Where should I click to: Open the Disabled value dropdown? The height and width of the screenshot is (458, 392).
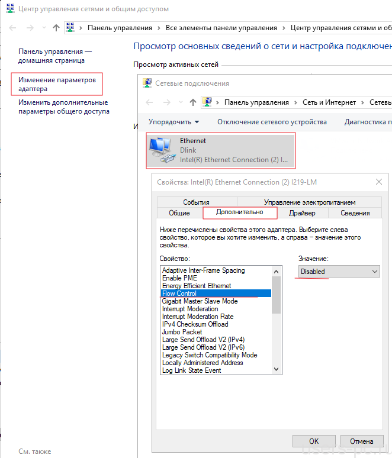tap(339, 272)
